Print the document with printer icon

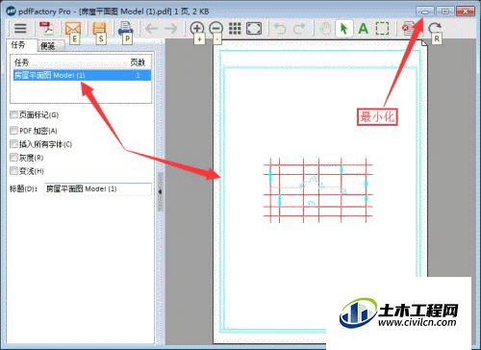[x=125, y=29]
